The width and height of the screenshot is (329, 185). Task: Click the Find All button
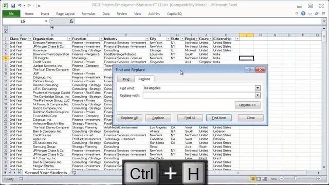pyautogui.click(x=190, y=118)
